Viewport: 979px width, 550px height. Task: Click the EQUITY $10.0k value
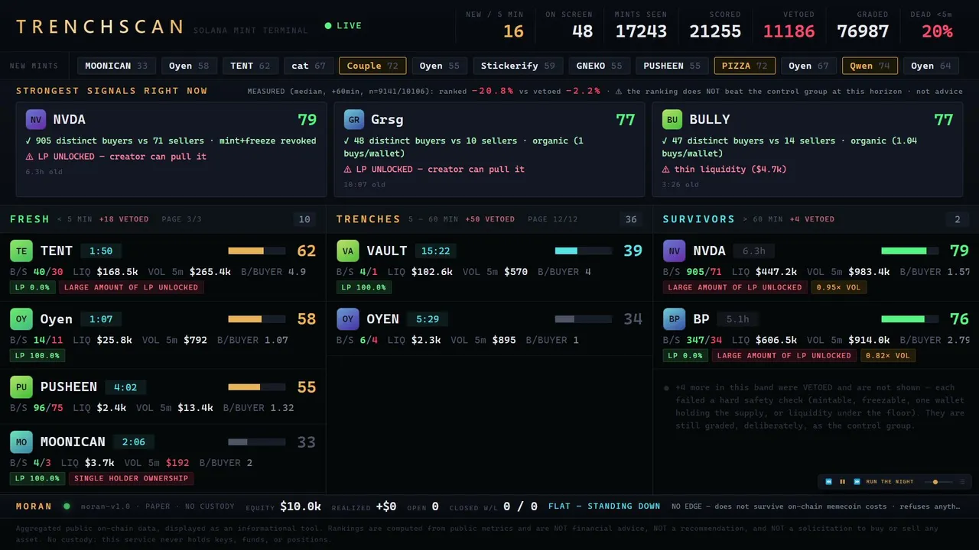pos(301,506)
